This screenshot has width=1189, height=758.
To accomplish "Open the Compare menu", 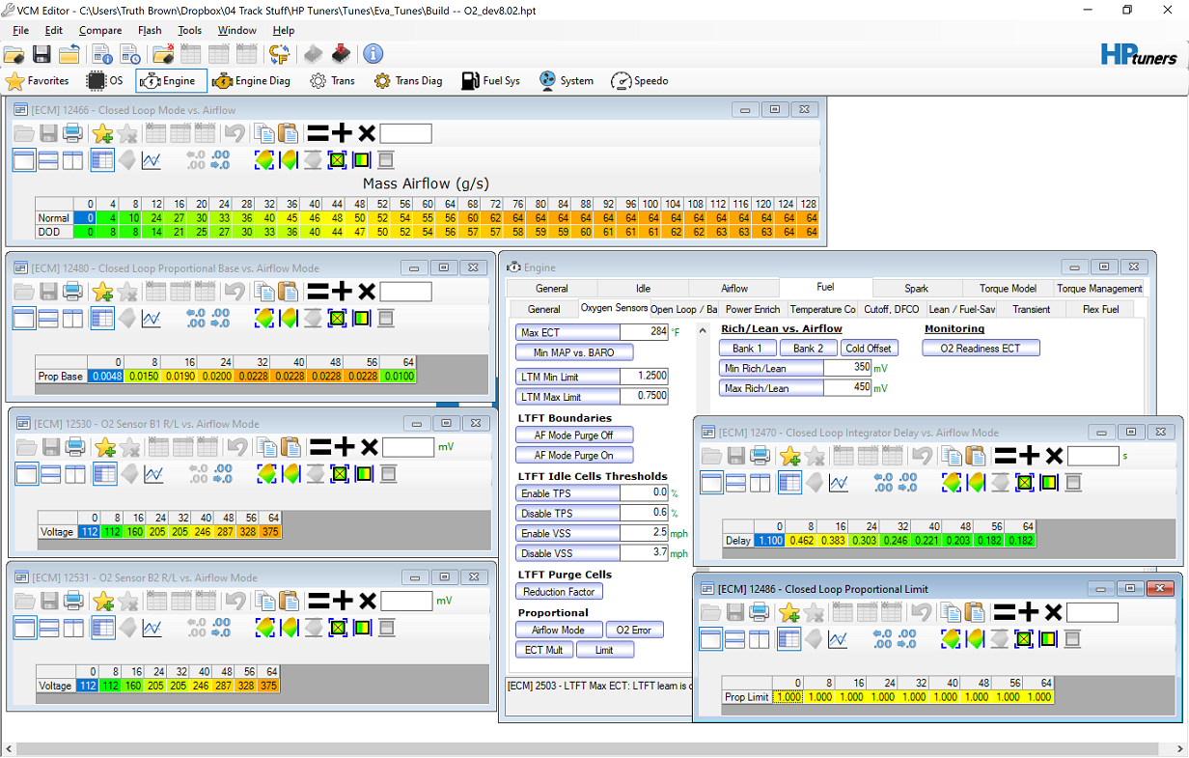I will coord(100,30).
